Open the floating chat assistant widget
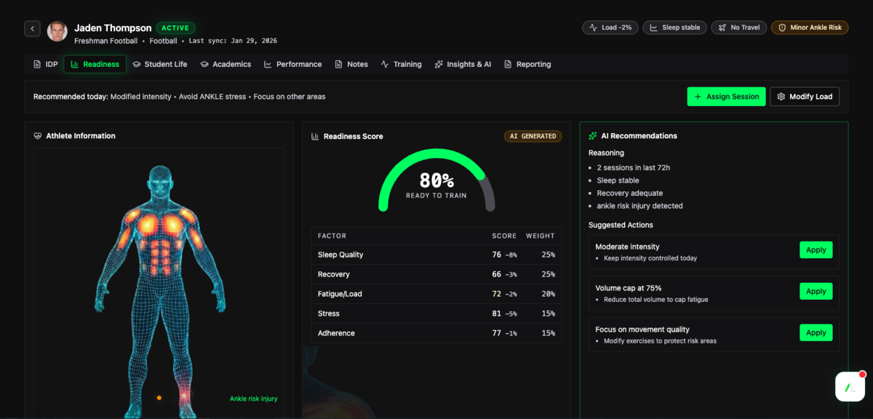 tap(850, 387)
